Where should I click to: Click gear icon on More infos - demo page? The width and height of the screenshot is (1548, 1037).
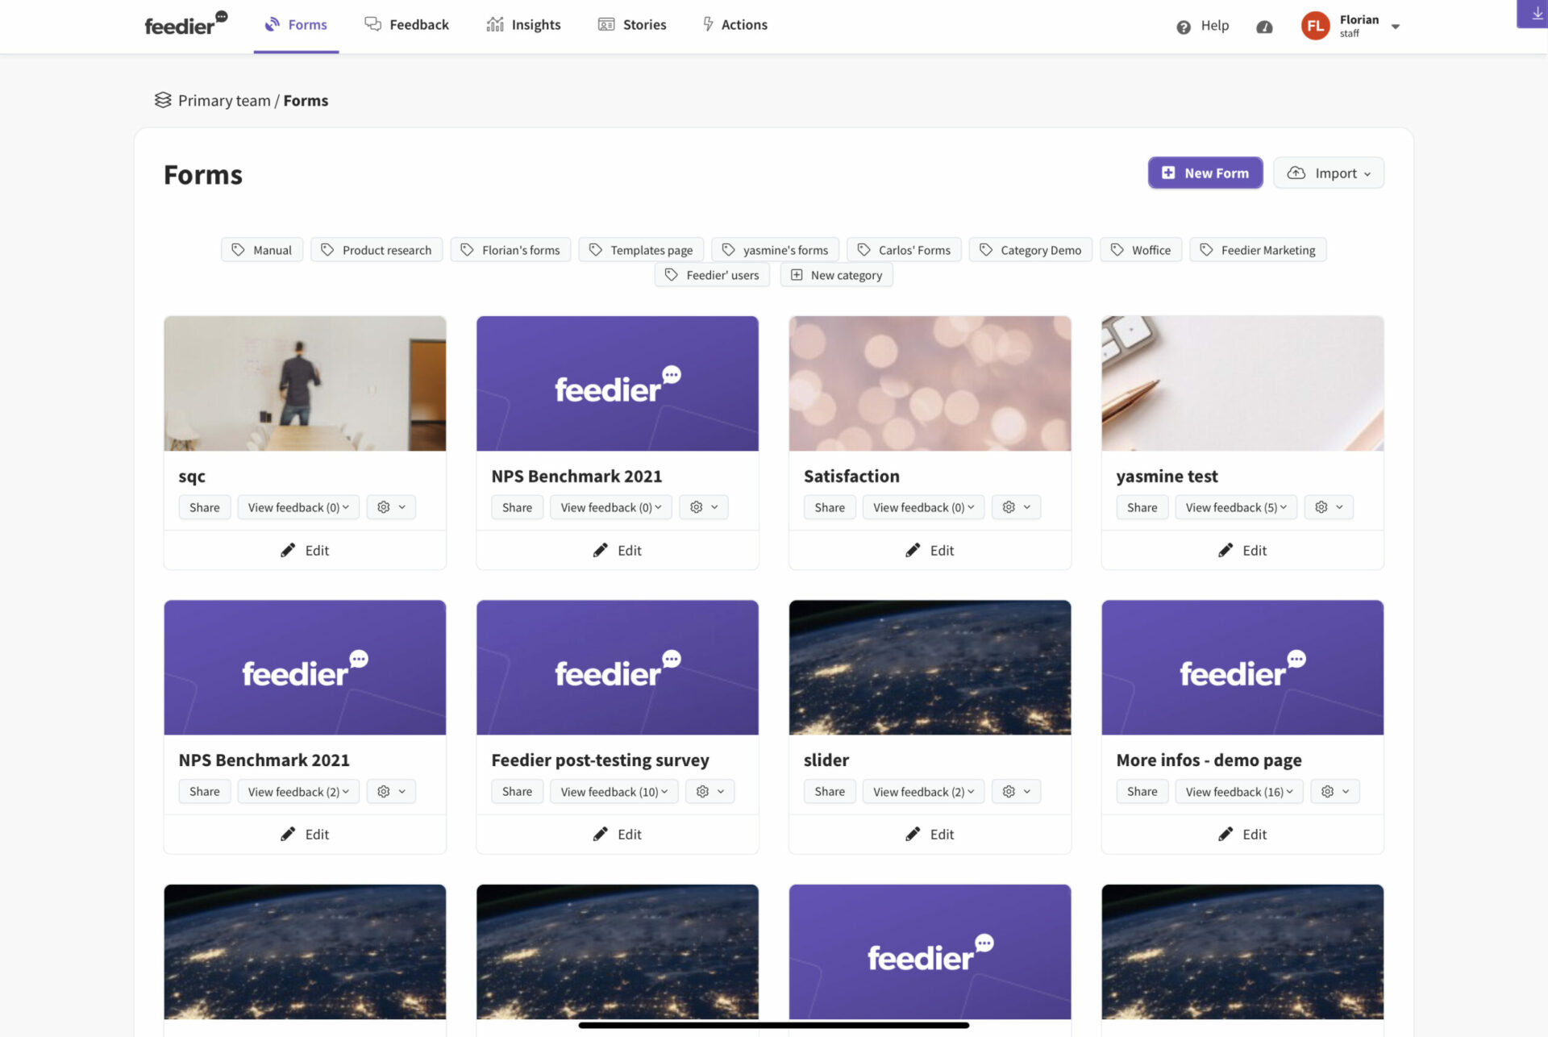(1328, 792)
